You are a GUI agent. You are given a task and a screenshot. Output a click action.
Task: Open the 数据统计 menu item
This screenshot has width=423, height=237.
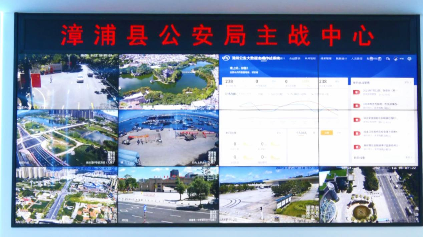click(341, 59)
